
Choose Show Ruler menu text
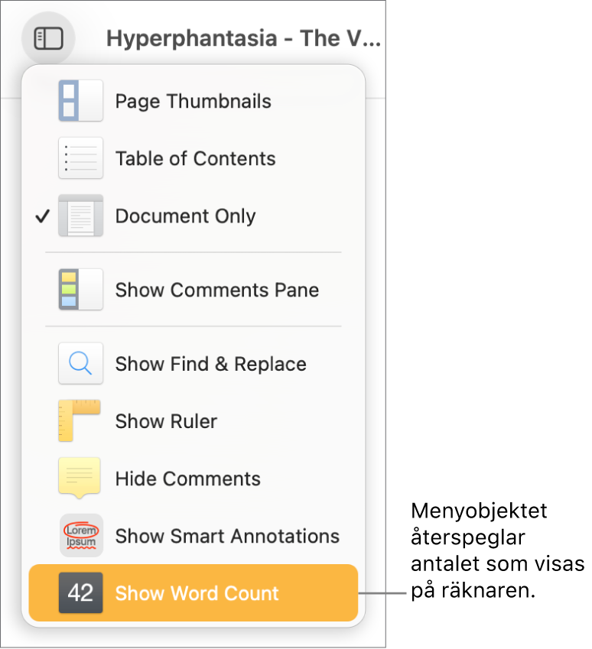click(x=166, y=422)
